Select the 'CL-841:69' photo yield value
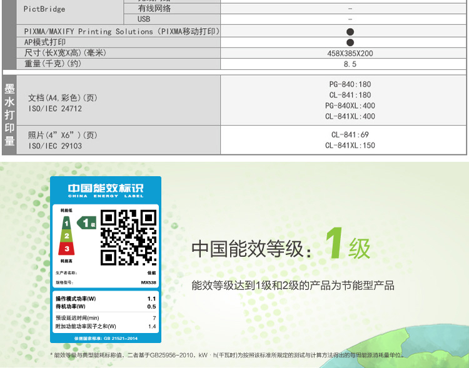 (x=350, y=135)
